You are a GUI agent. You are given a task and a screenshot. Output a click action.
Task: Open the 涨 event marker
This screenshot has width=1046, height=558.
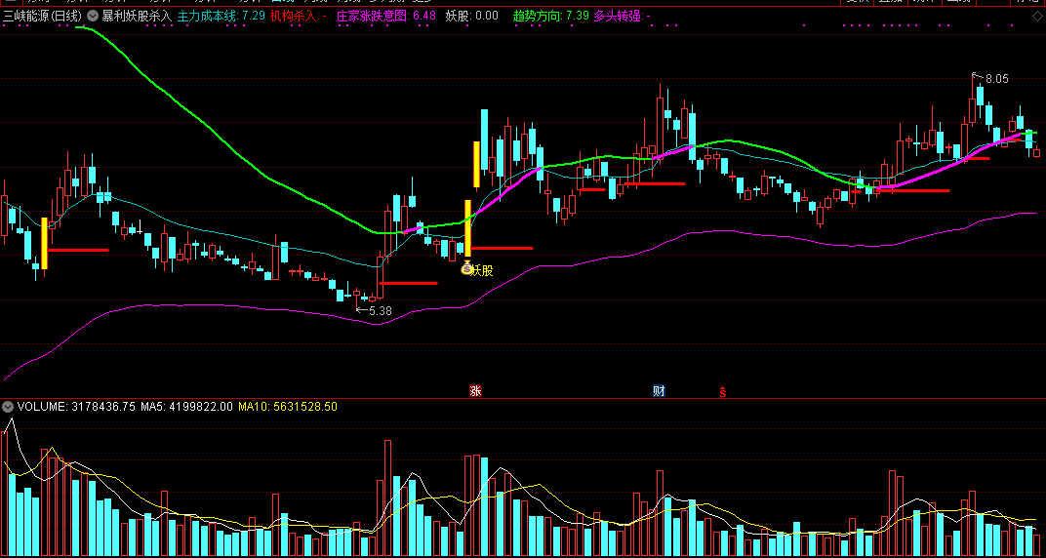475,391
